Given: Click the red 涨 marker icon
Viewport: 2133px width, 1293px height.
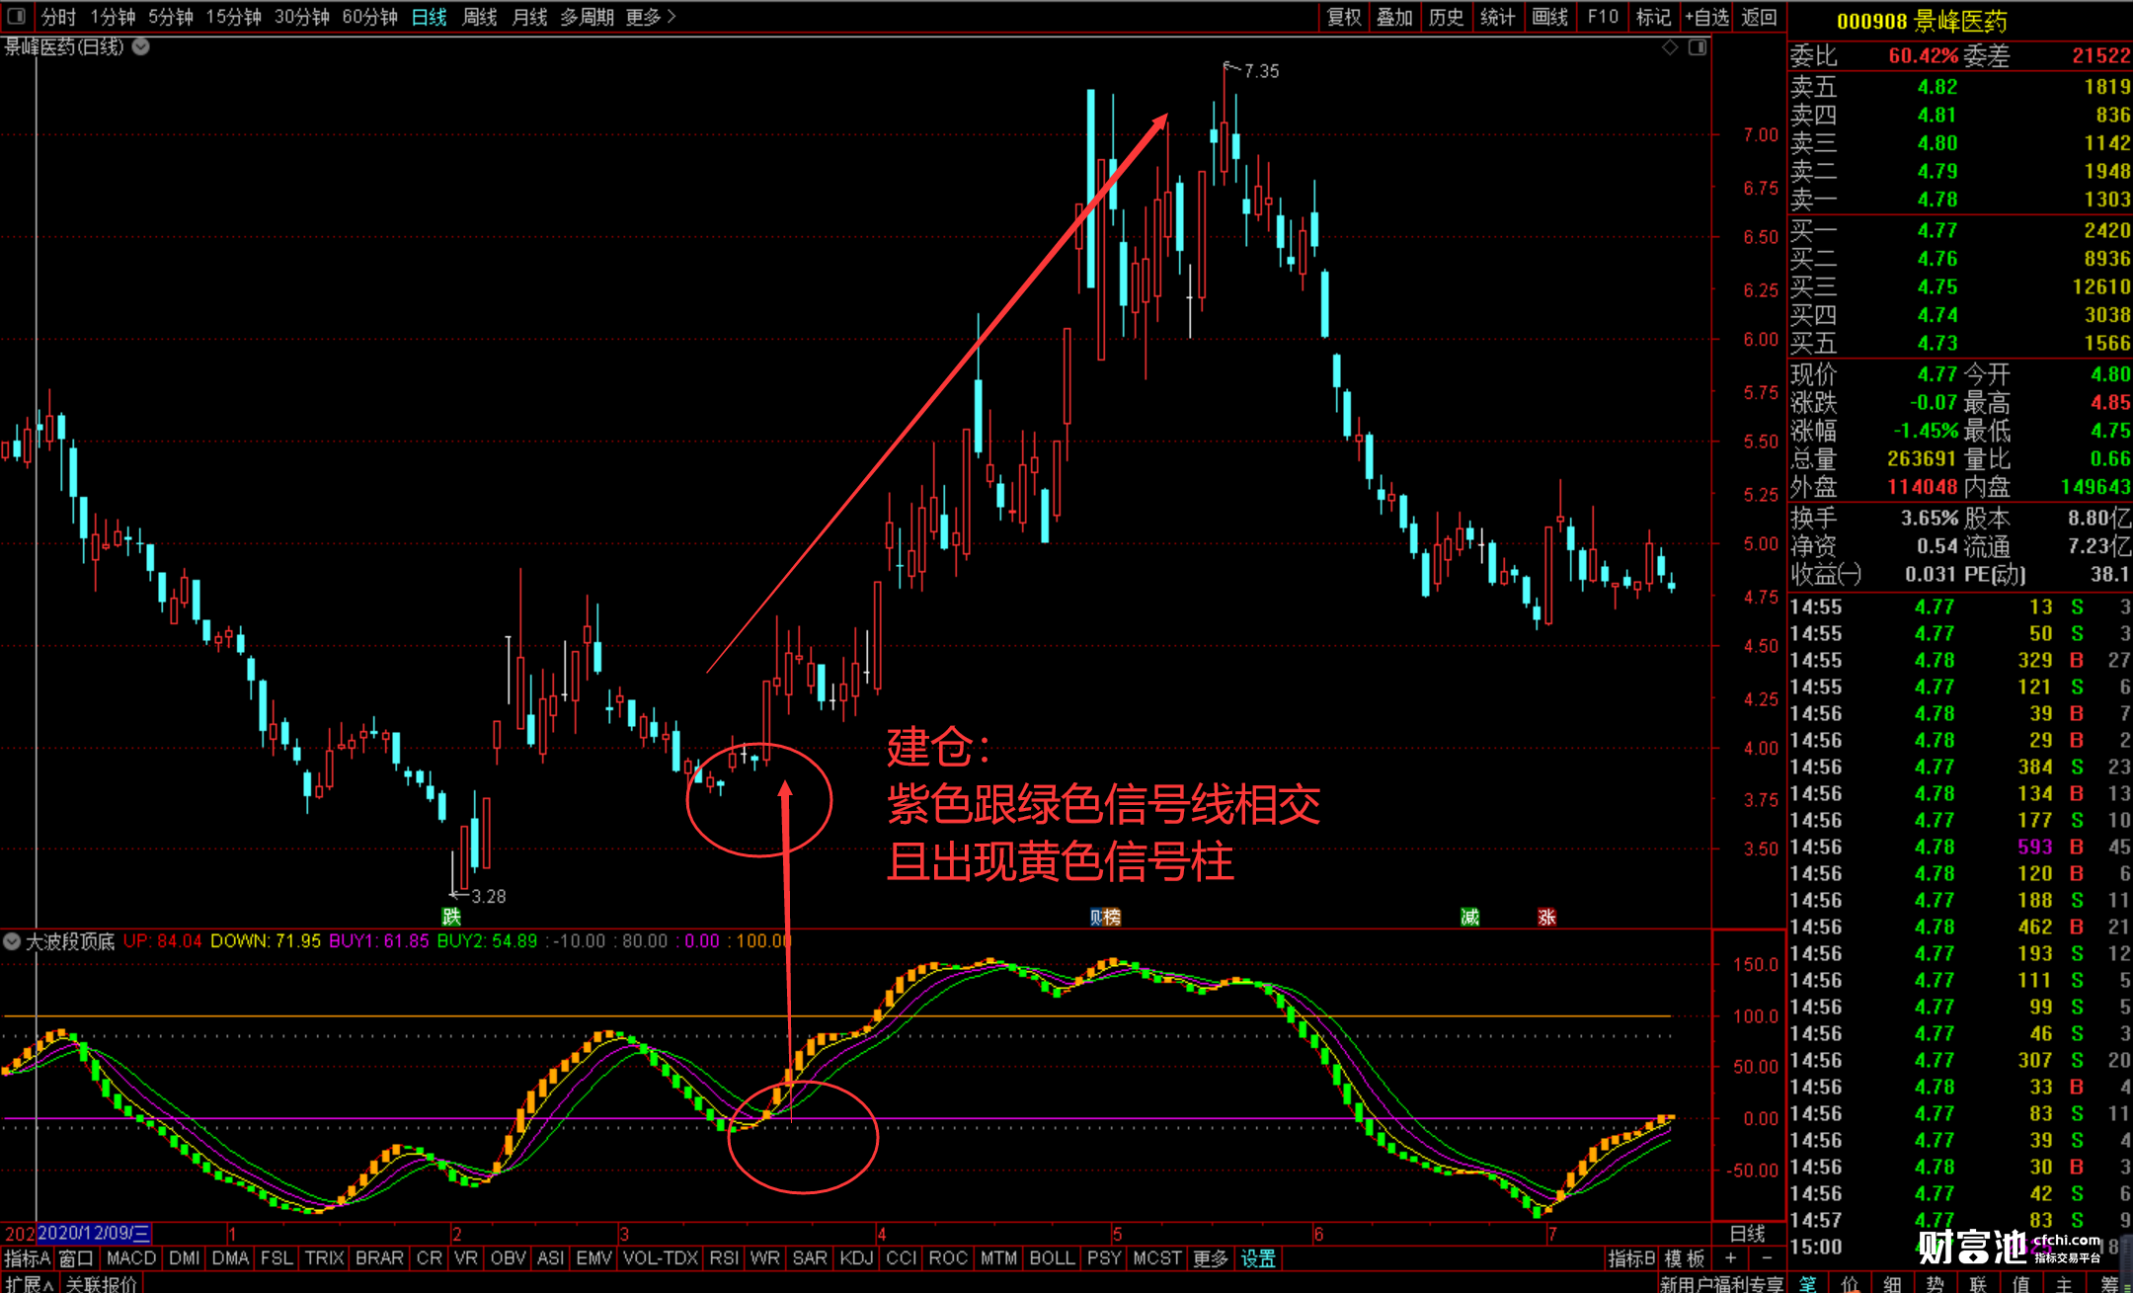Looking at the screenshot, I should 1546,917.
